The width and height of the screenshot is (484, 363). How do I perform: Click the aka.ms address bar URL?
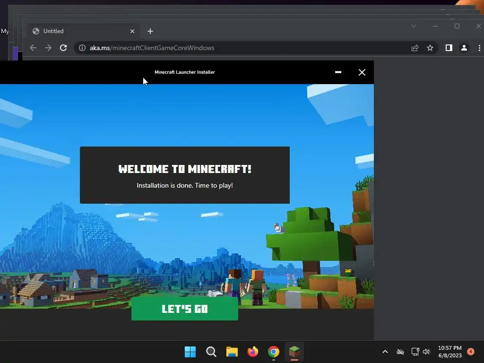[x=152, y=48]
